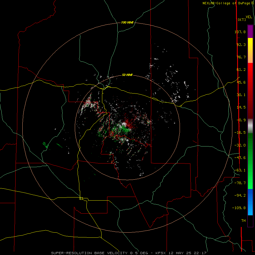Click the 61.2 velocity scale value

[241, 70]
